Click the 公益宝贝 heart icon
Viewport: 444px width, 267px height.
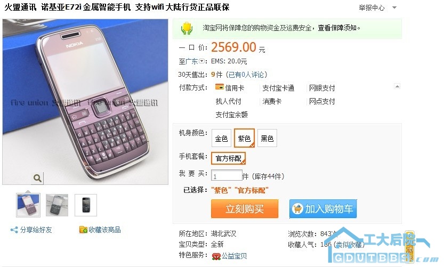click(216, 256)
